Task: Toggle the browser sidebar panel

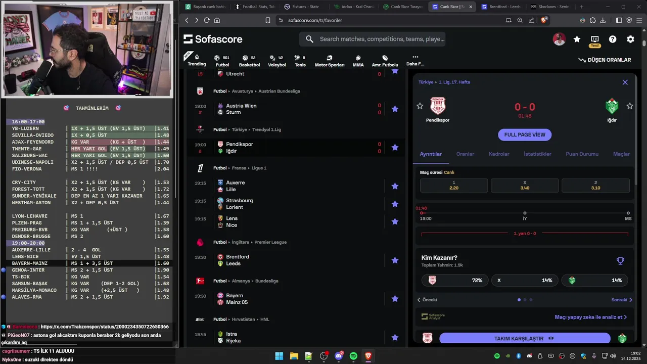Action: point(619,20)
